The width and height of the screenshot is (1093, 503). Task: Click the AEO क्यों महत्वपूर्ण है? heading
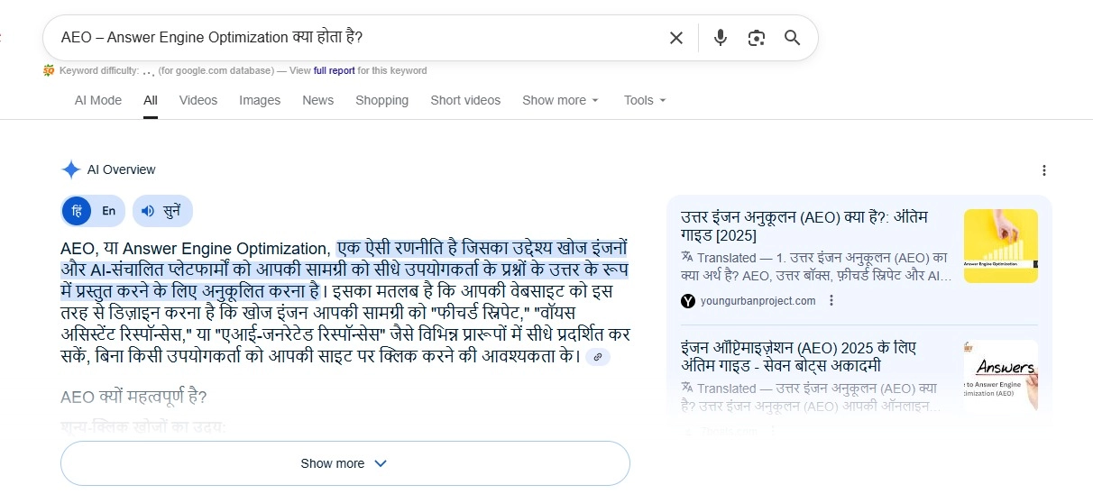click(133, 398)
